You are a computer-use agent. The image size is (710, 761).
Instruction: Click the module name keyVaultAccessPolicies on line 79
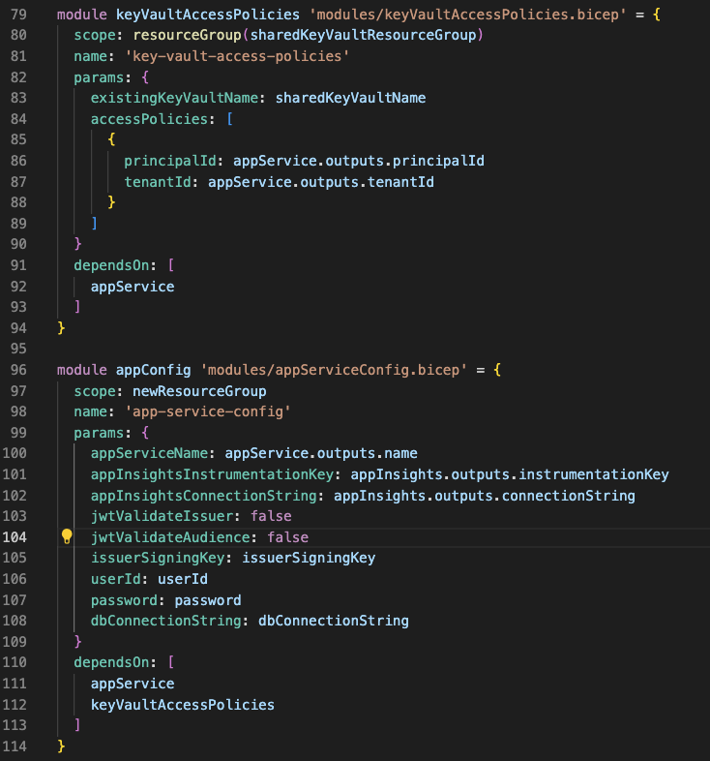pyautogui.click(x=208, y=15)
